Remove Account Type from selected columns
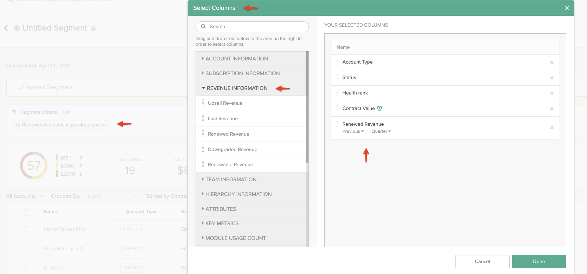587x274 pixels. 551,62
